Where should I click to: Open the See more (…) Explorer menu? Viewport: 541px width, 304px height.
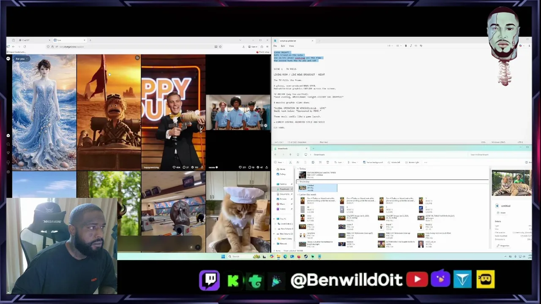pos(426,163)
